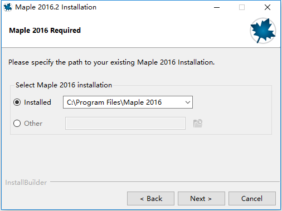Image resolution: width=282 pixels, height=211 pixels.
Task: Minimize the installer window
Action: coord(217,7)
